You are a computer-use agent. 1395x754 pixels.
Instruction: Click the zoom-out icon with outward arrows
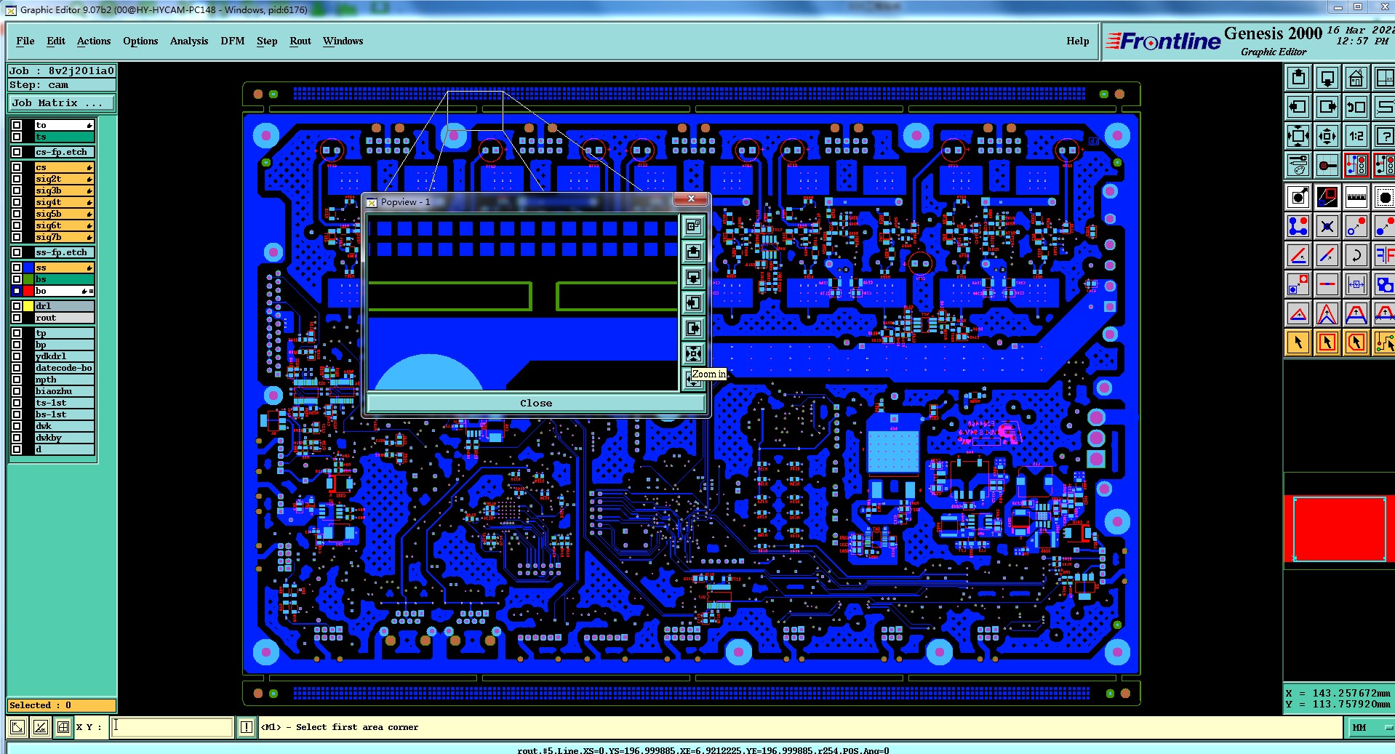(x=1327, y=135)
